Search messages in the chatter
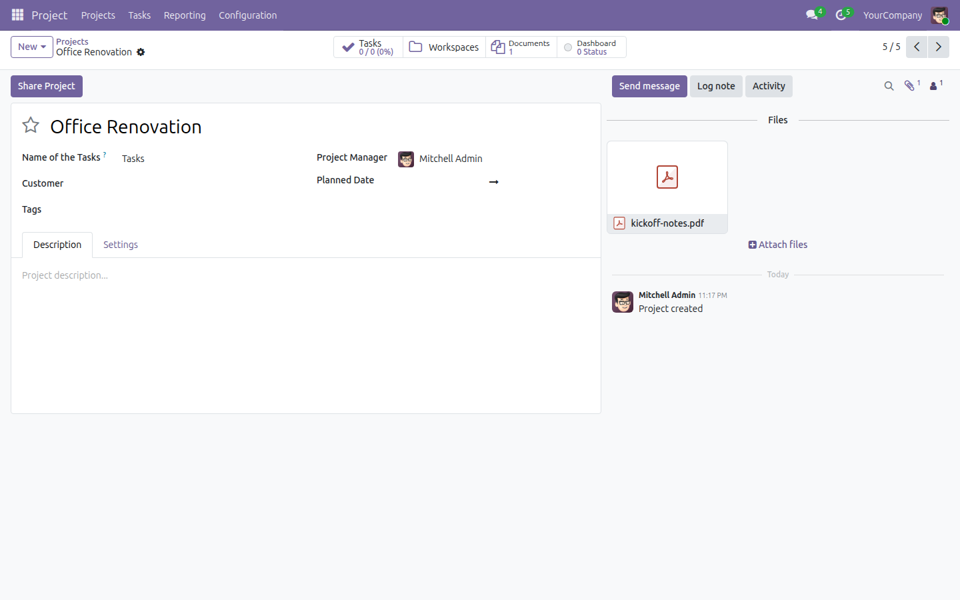 pos(889,86)
